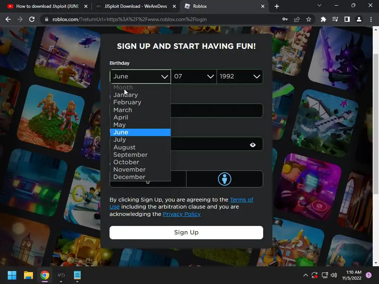Open the dark taskbar app next to Chrome

(61, 275)
